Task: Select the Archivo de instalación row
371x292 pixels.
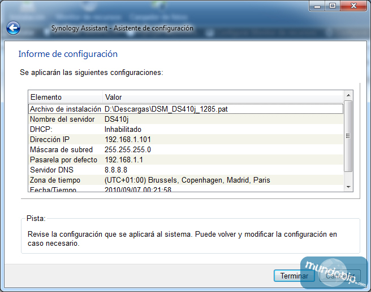Action: (185, 109)
